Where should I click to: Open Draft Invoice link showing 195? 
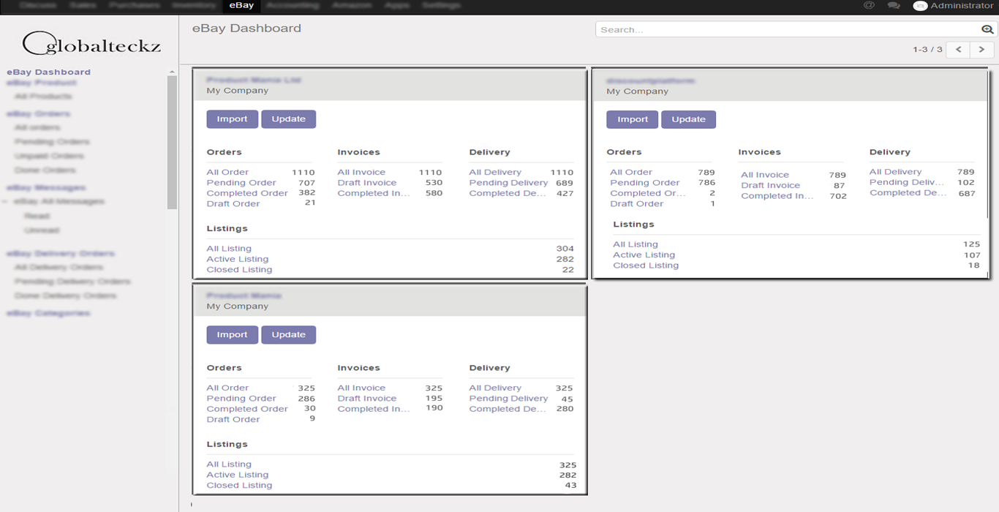click(x=367, y=399)
